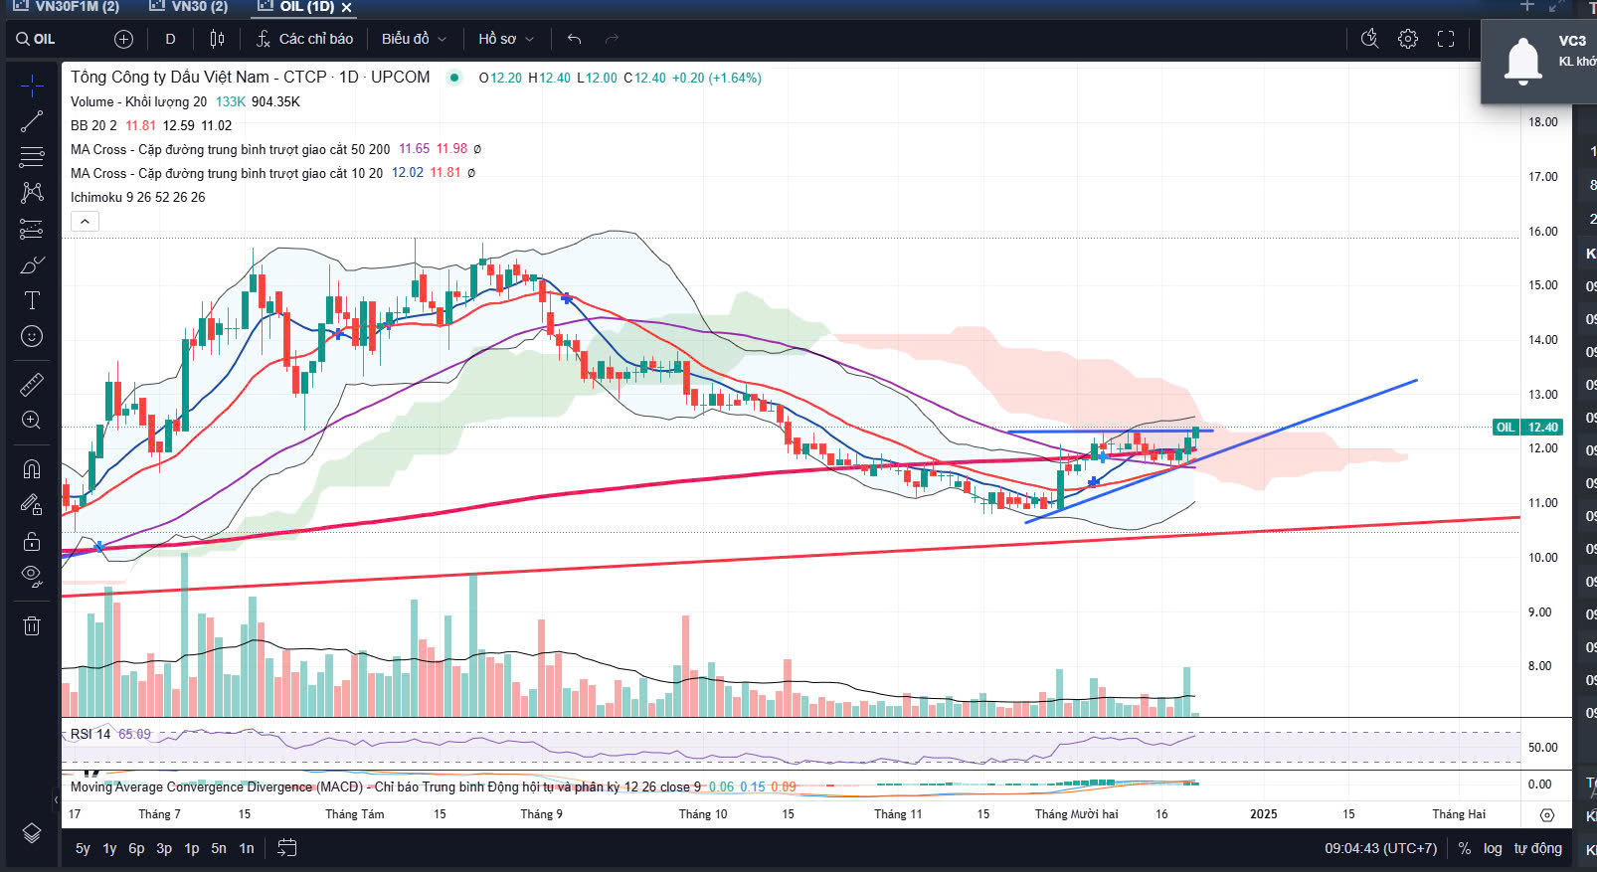This screenshot has width=1597, height=872.
Task: Switch to the VN30 (2) tab
Action: [x=189, y=7]
